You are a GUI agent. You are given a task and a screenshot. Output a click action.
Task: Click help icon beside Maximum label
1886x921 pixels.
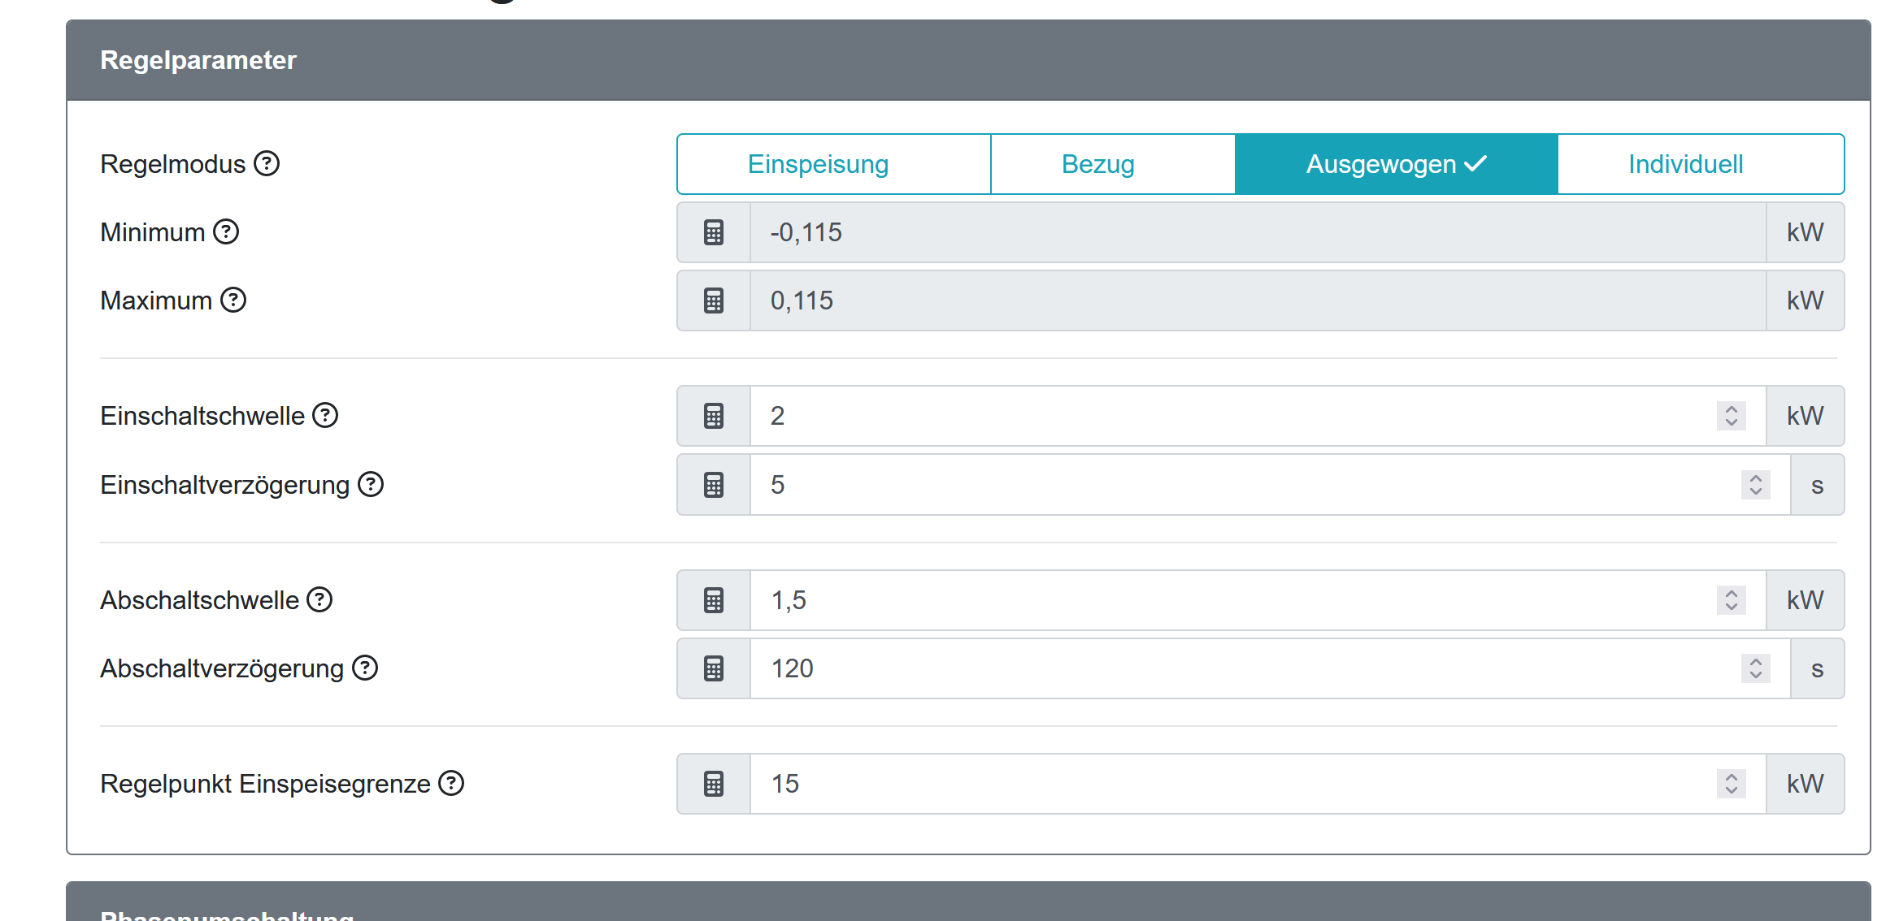click(x=233, y=301)
